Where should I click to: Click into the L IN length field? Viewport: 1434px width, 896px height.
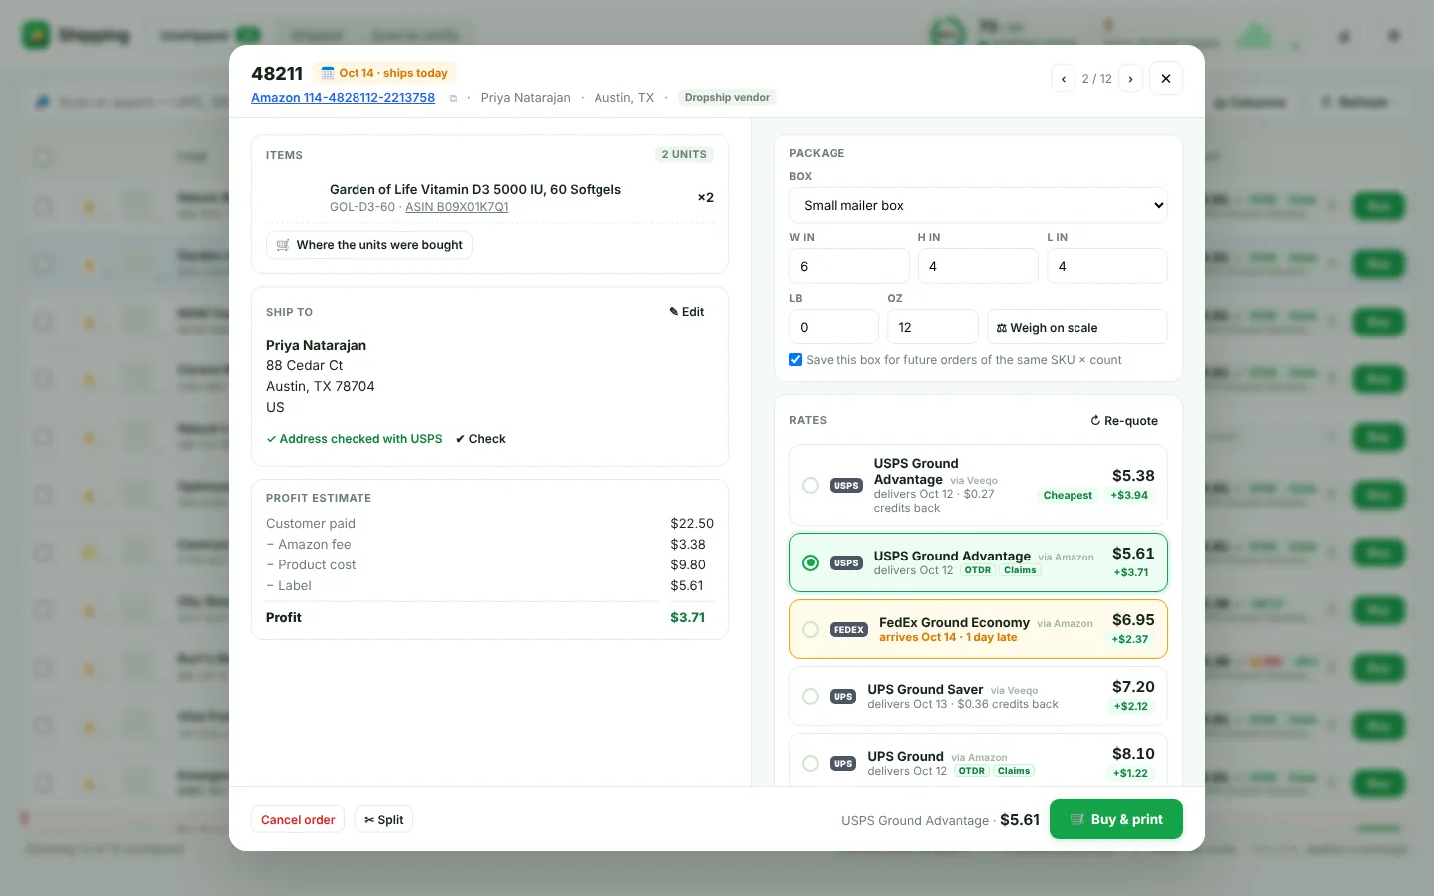coord(1106,266)
